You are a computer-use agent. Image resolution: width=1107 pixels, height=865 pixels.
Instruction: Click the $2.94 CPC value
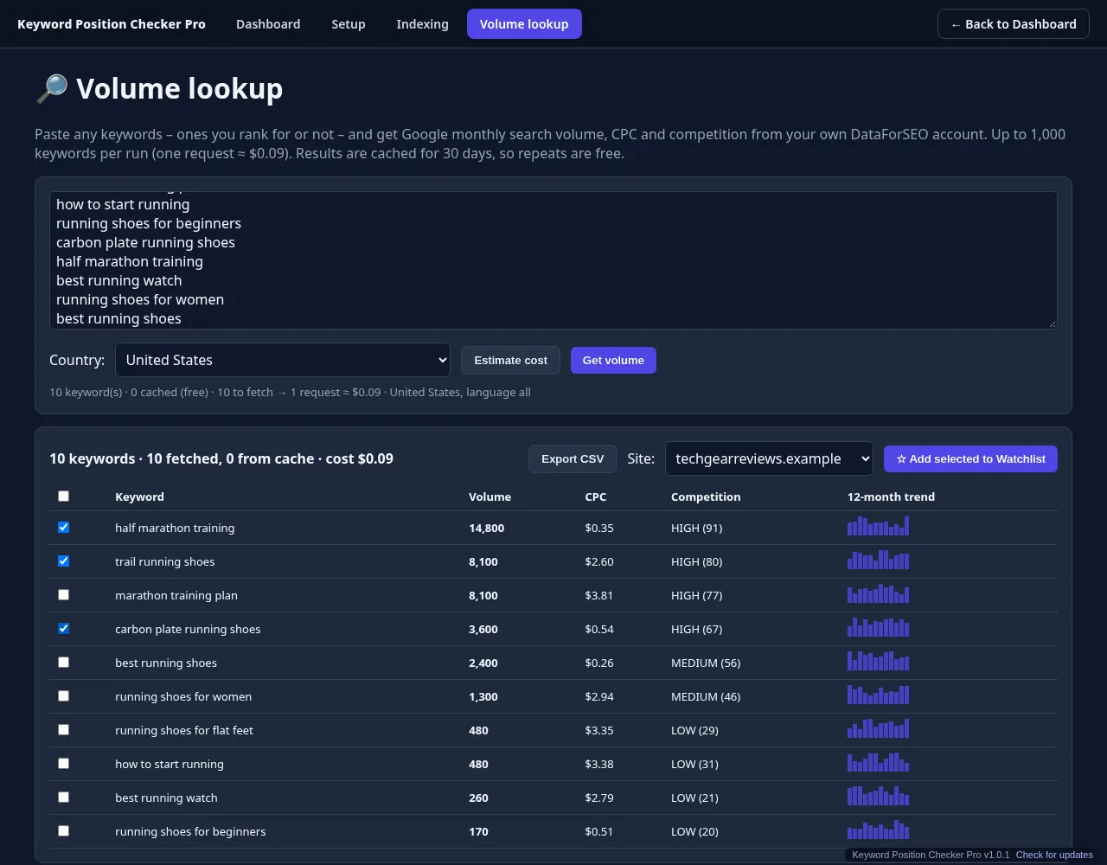pos(599,696)
